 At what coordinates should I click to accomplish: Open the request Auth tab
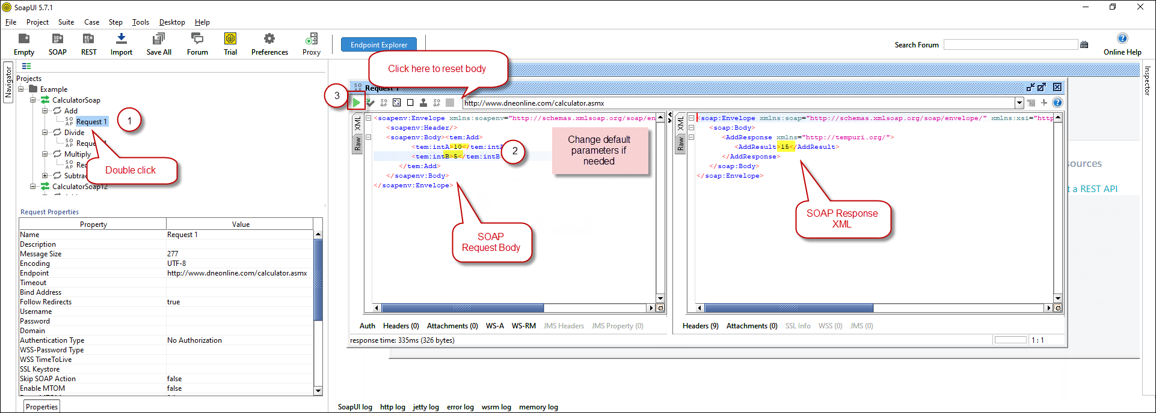coord(367,326)
